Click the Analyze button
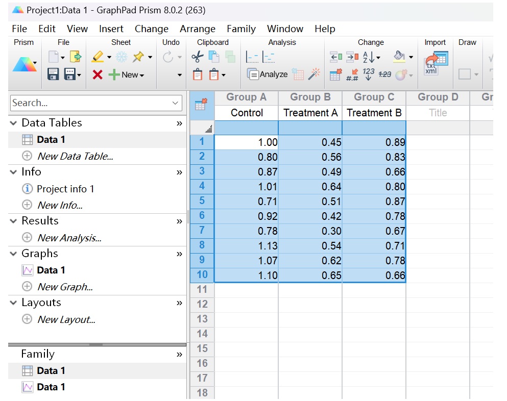The width and height of the screenshot is (507, 401). click(x=268, y=74)
